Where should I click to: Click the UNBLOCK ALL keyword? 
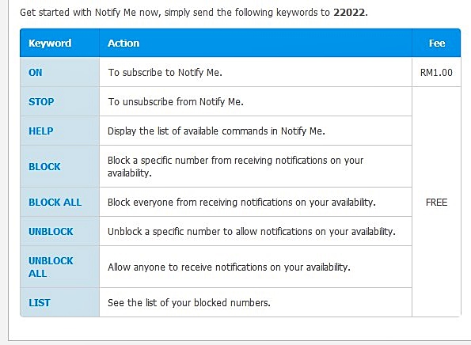point(51,267)
